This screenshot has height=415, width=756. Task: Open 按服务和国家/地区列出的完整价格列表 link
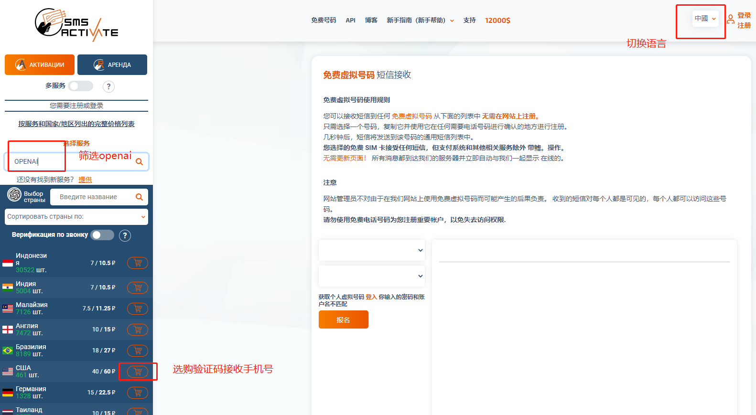pos(76,124)
